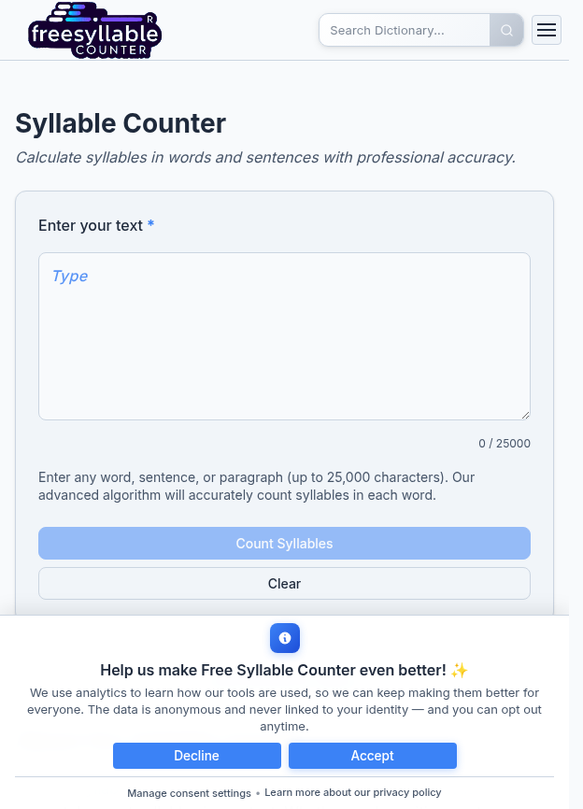The height and width of the screenshot is (809, 583).
Task: Click the freesyllable Counter logo
Action: [94, 30]
